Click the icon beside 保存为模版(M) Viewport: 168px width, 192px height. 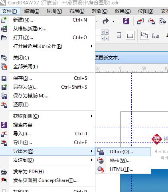tap(4, 96)
